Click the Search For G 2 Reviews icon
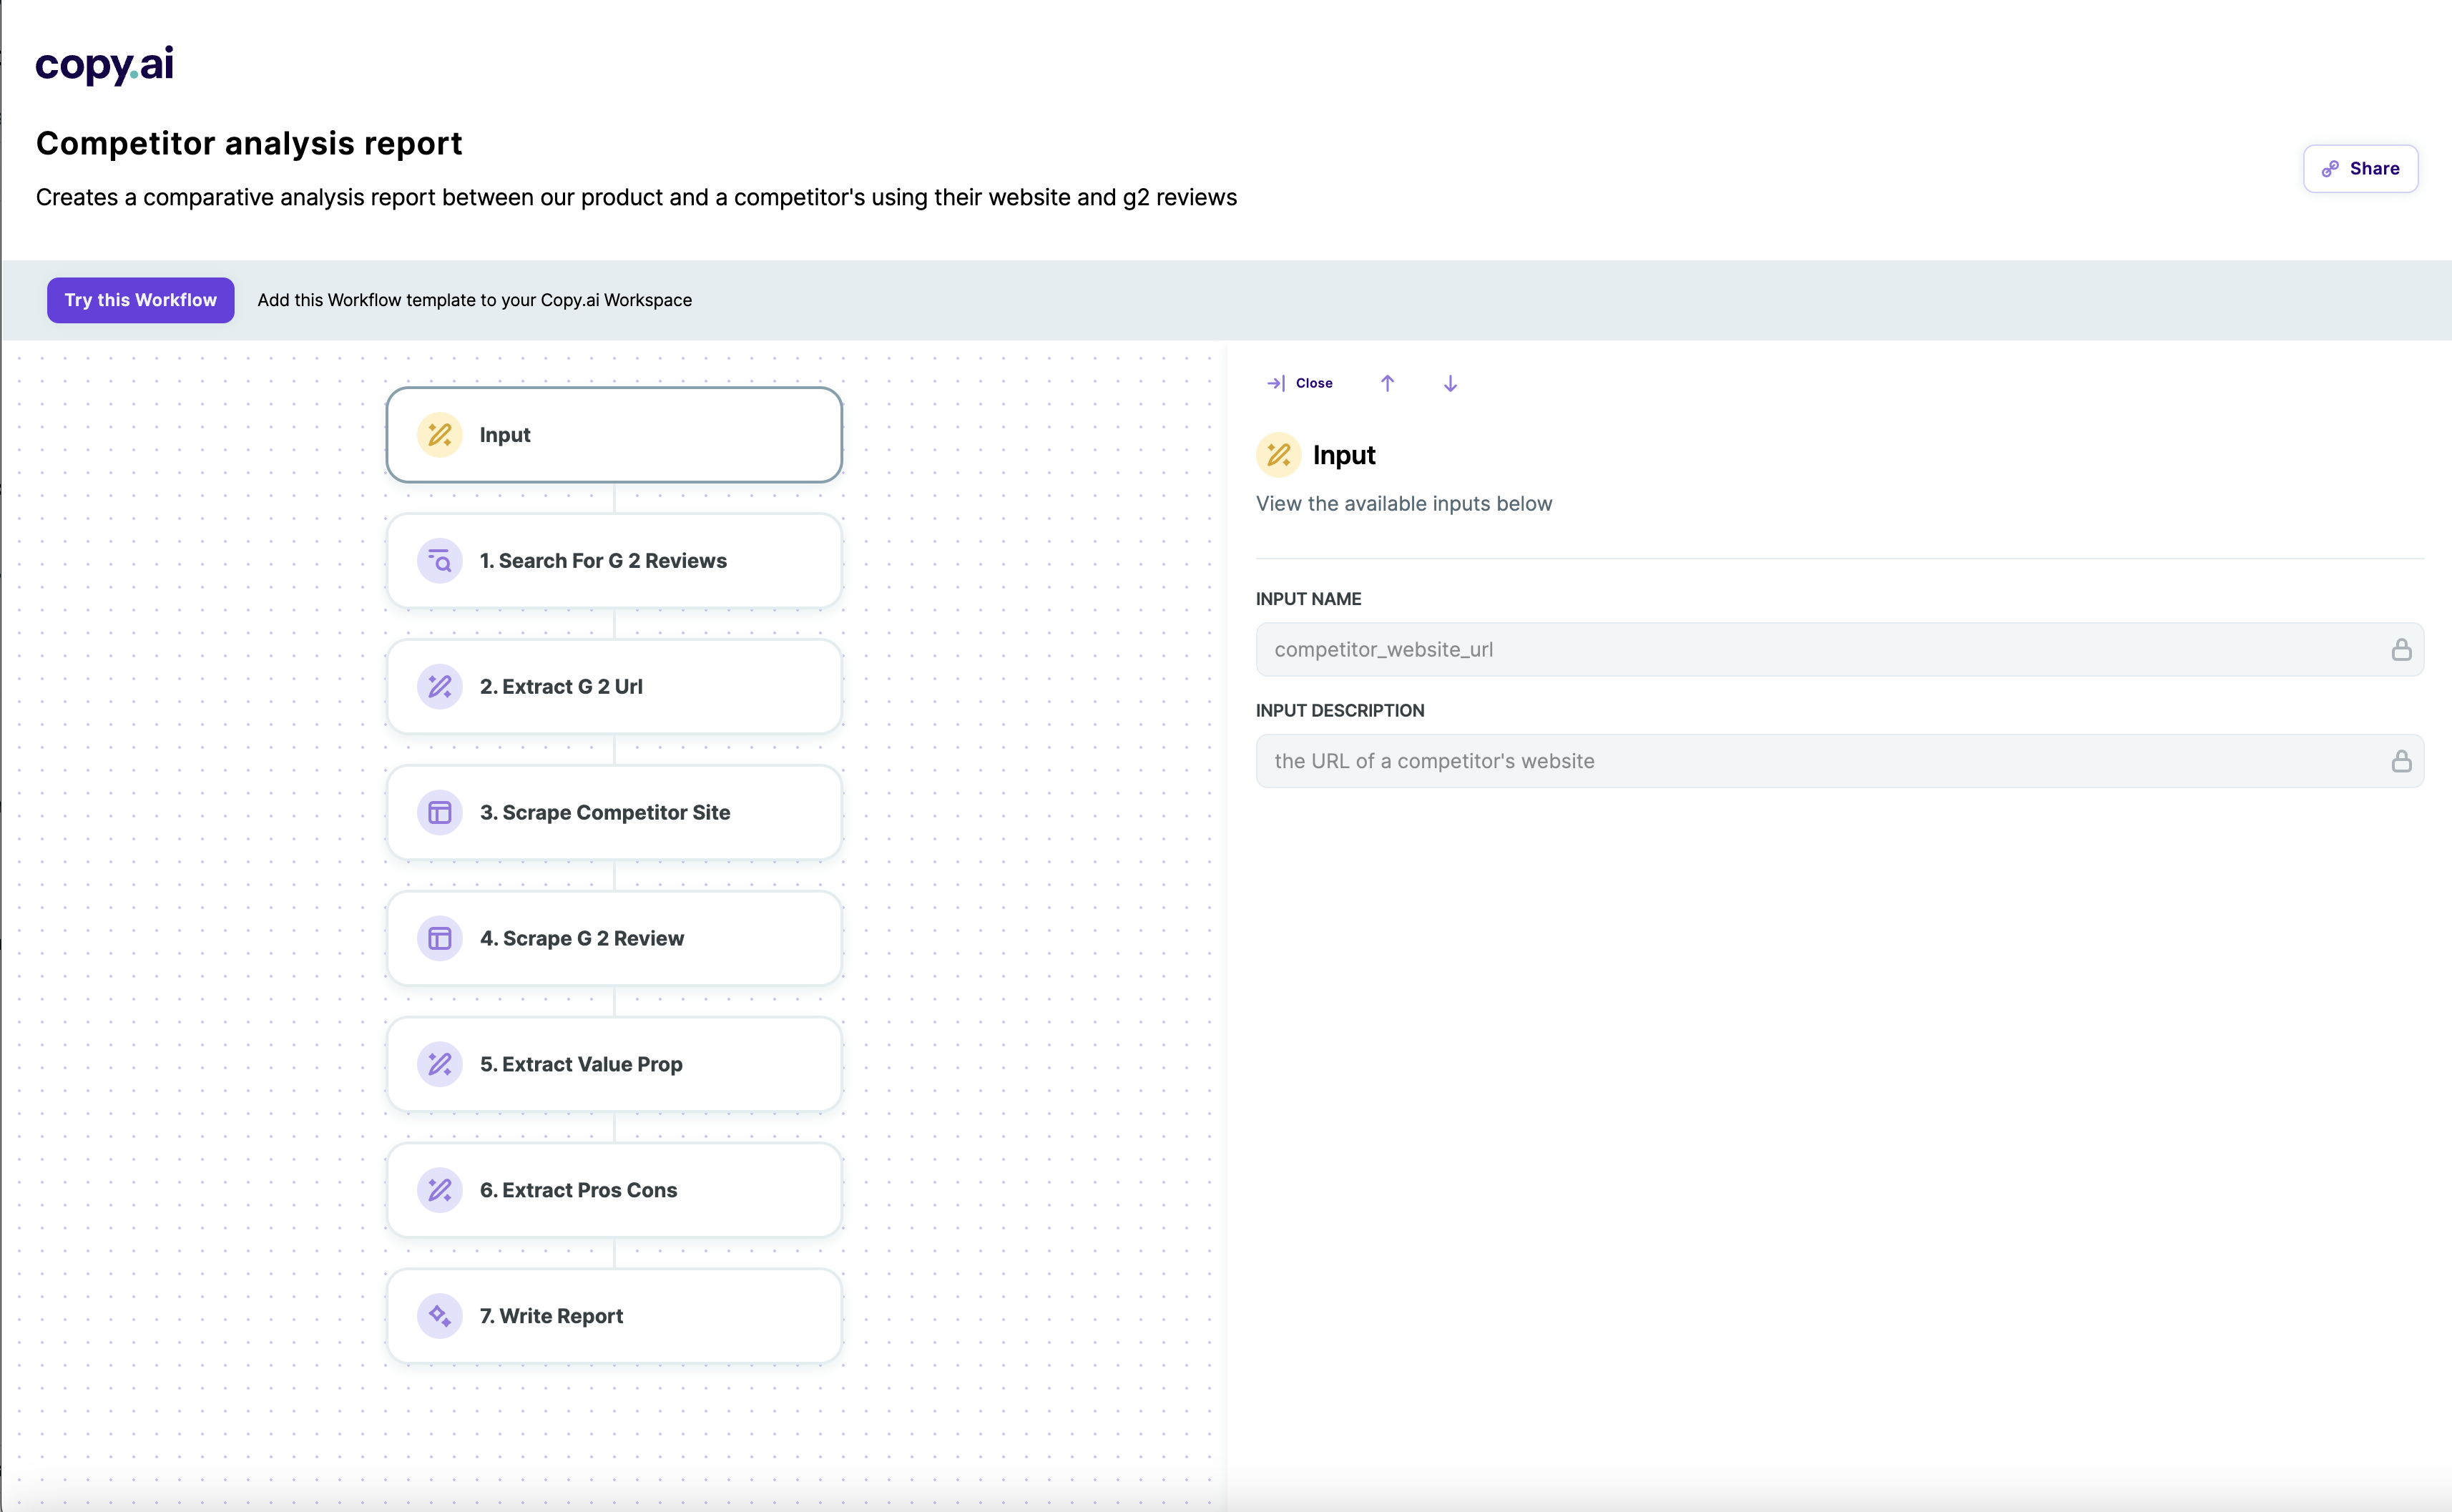The height and width of the screenshot is (1512, 2452). [x=439, y=561]
